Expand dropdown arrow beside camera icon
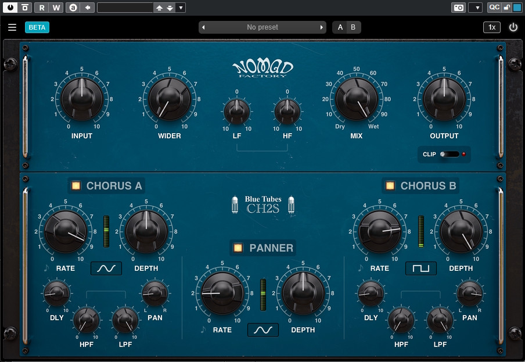 pos(476,8)
